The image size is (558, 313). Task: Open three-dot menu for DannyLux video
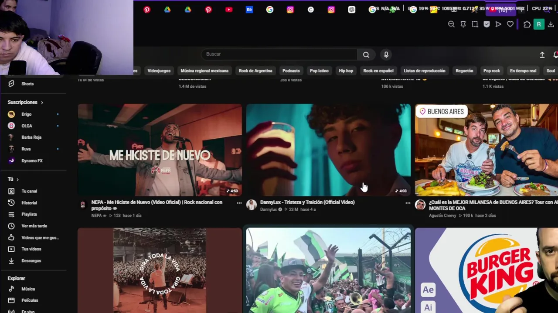pyautogui.click(x=408, y=203)
